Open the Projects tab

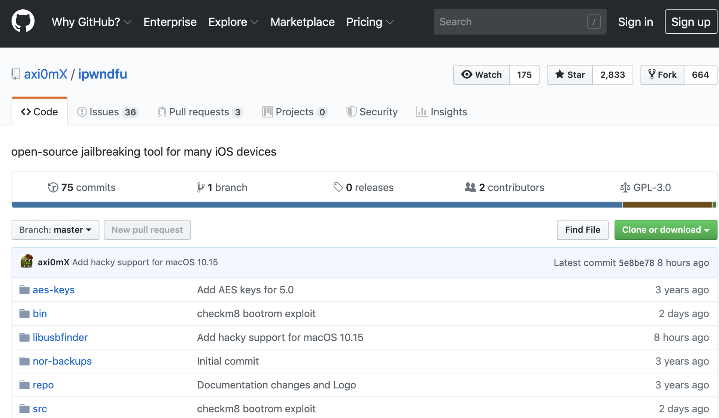(295, 112)
